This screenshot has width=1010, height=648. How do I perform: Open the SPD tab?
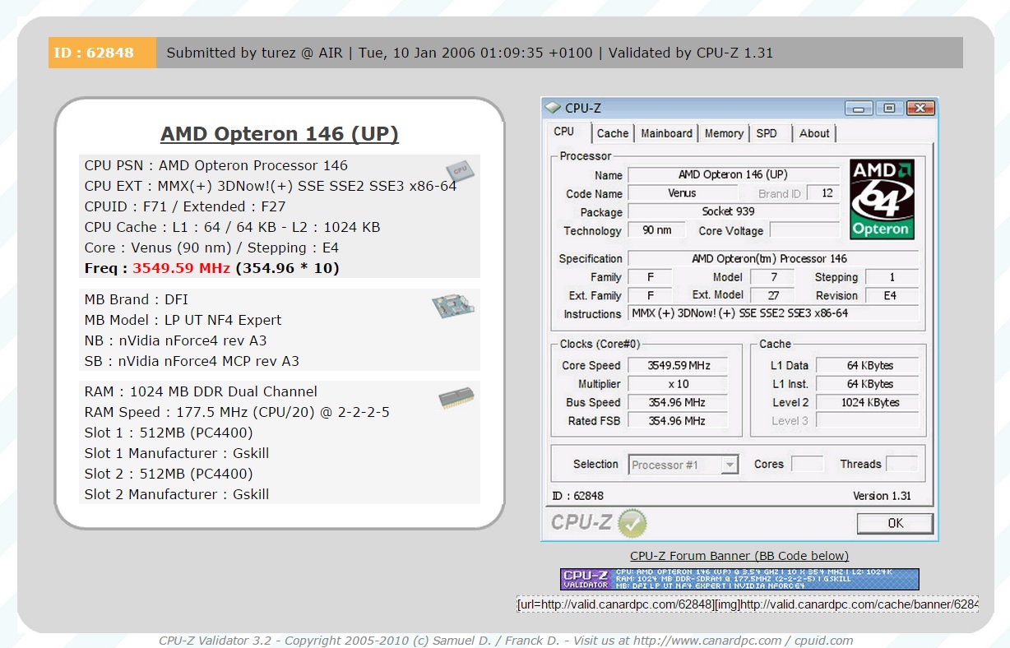(x=767, y=133)
